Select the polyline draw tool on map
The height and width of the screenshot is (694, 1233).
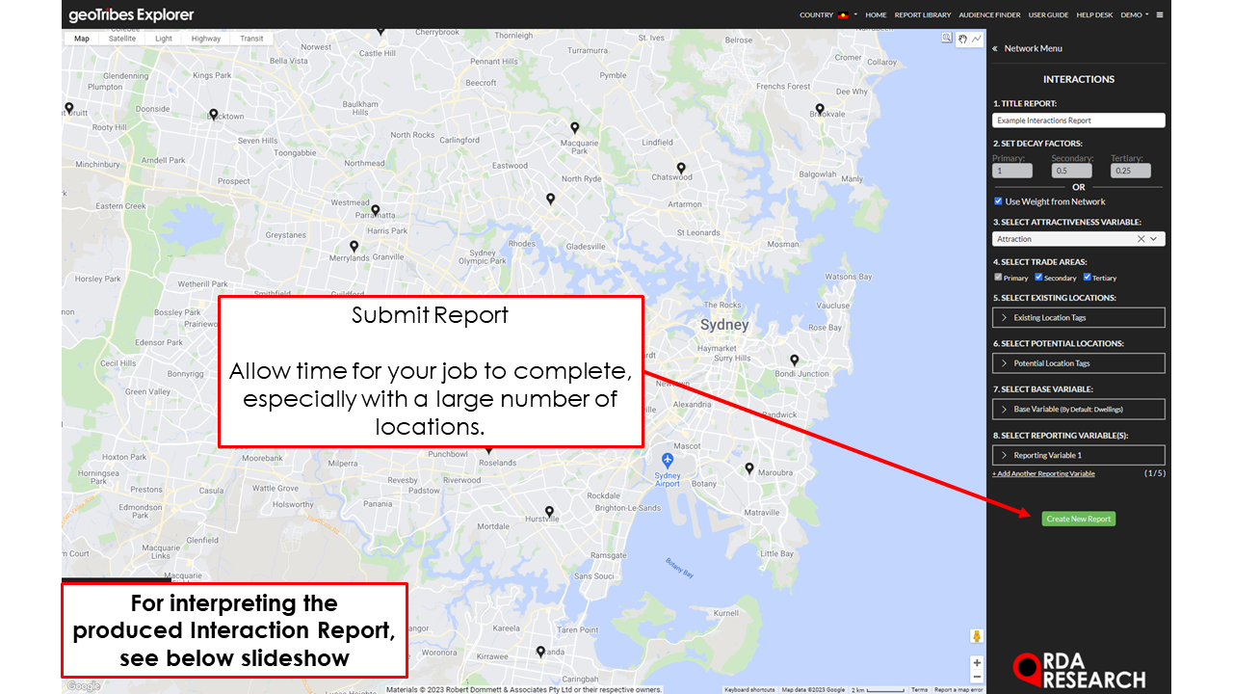click(x=977, y=39)
